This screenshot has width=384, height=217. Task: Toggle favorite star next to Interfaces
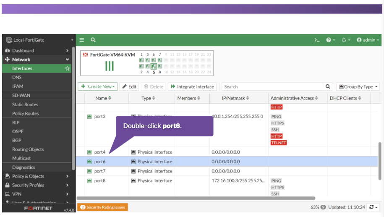67,68
